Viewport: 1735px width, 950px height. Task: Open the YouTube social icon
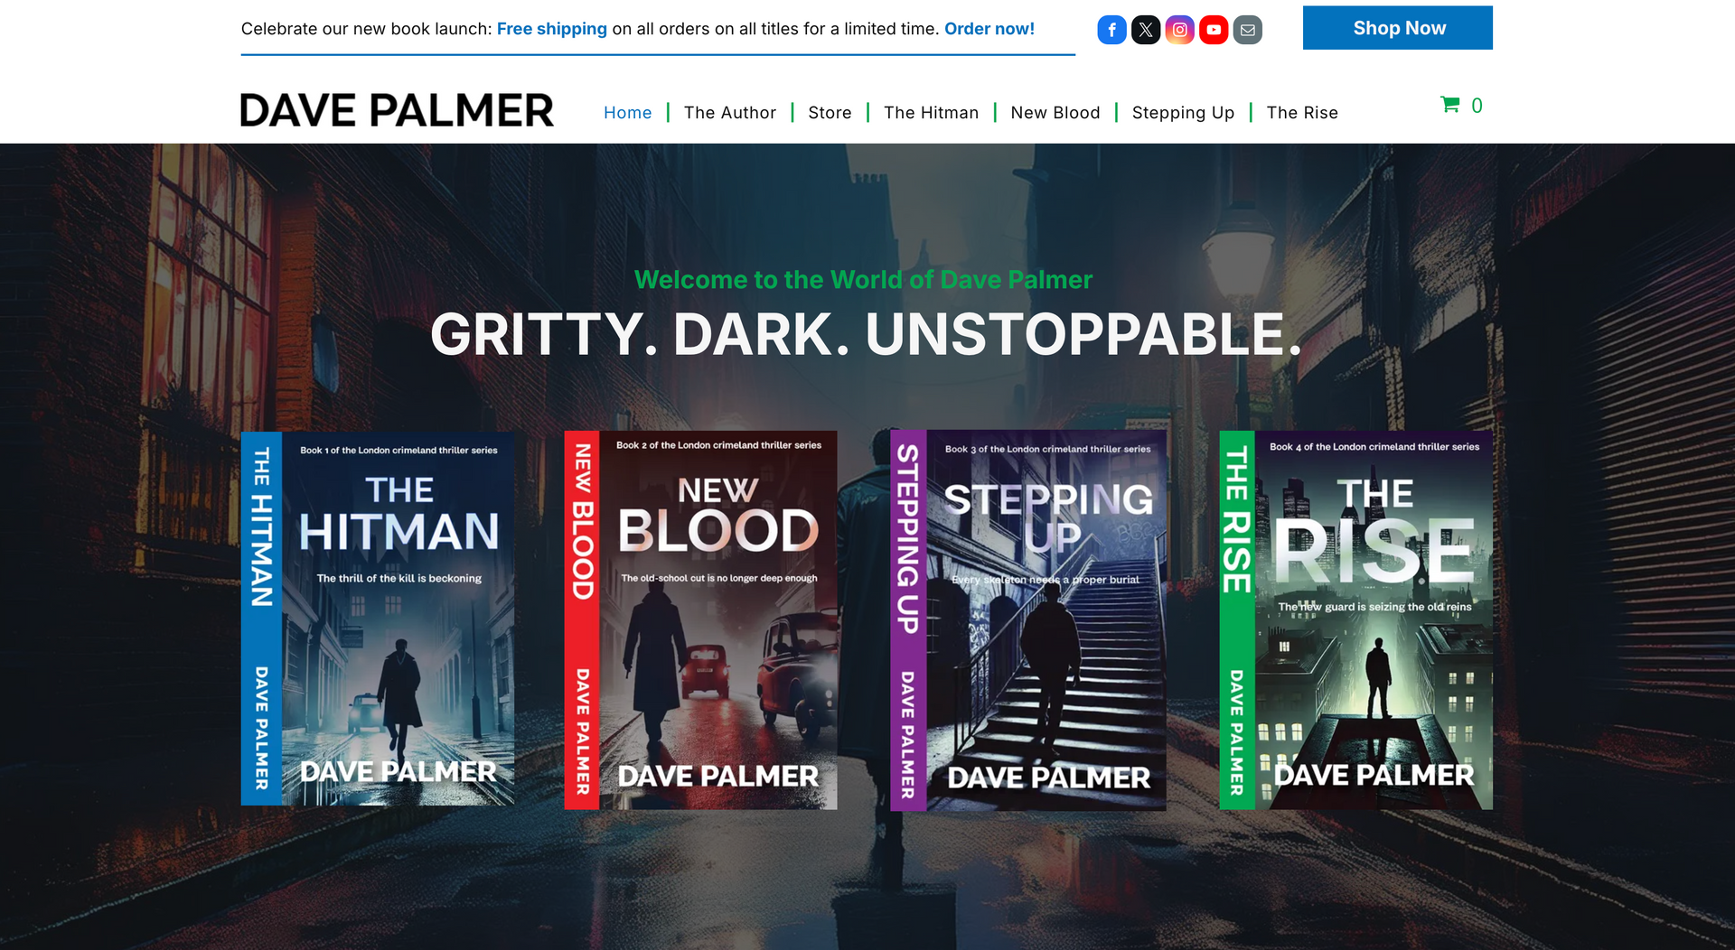[1214, 30]
